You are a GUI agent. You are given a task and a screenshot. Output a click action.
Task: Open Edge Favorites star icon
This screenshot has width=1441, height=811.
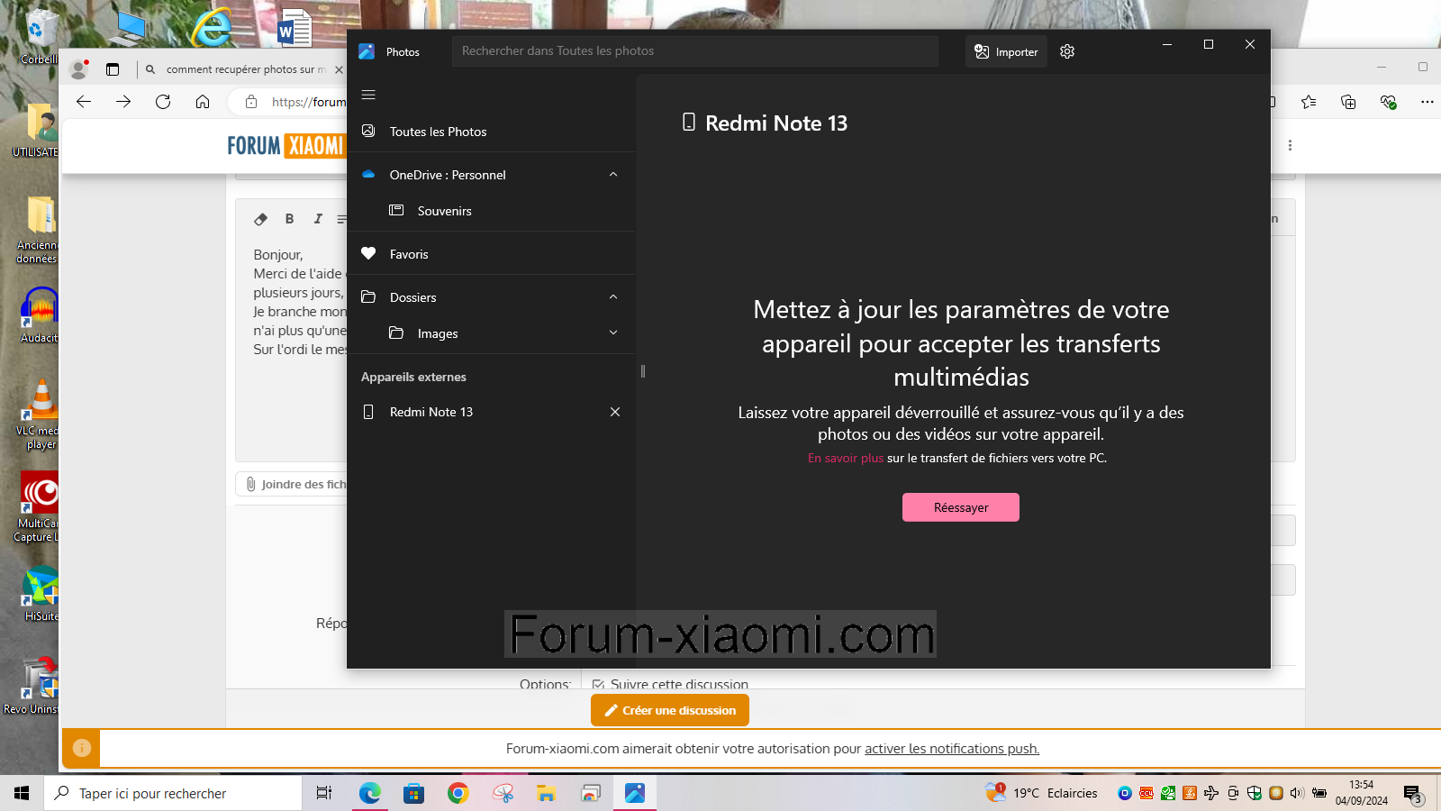[1309, 102]
